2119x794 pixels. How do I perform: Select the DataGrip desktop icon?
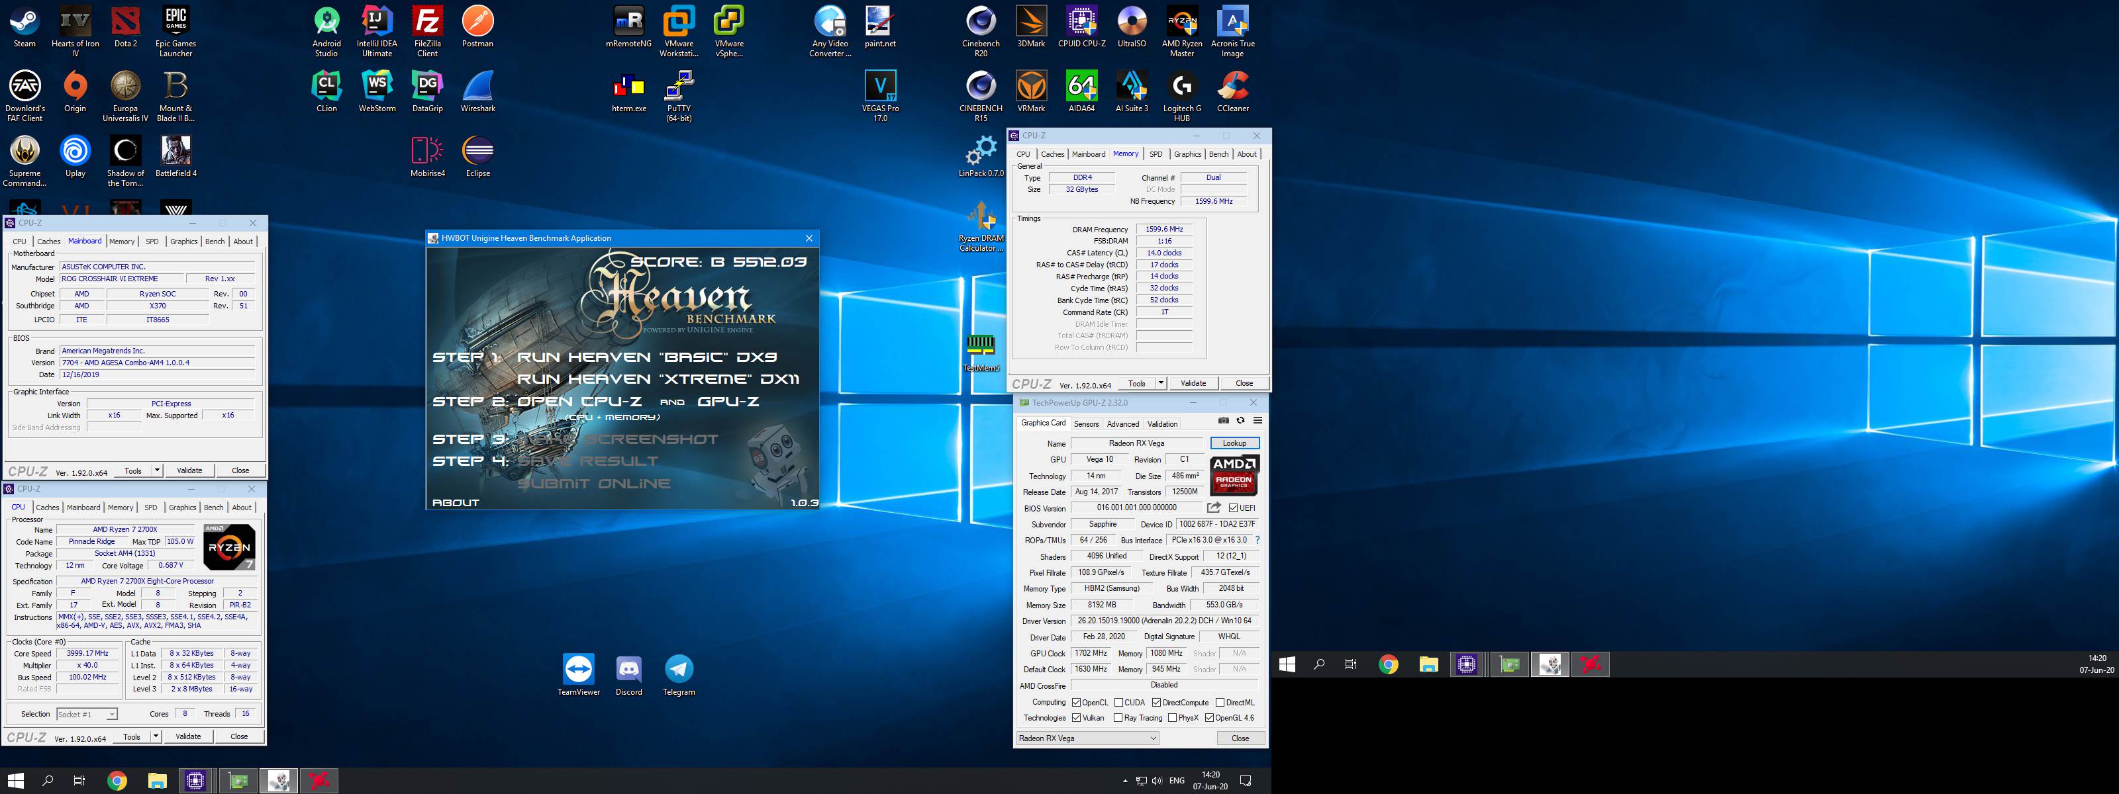pyautogui.click(x=428, y=91)
